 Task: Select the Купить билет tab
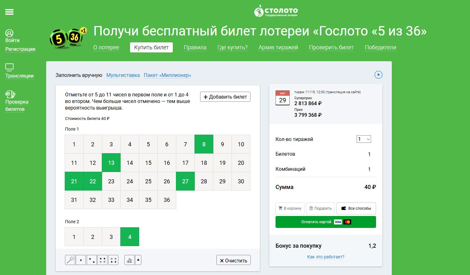[x=151, y=47]
